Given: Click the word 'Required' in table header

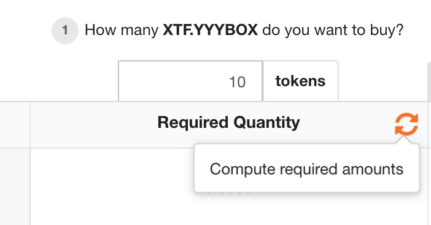Looking at the screenshot, I should (193, 123).
